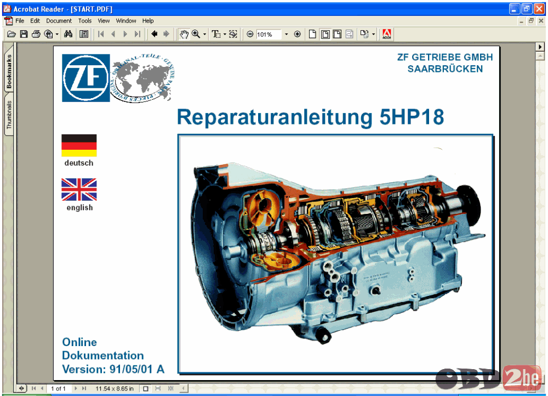Viewport: 548px width, 396px height.
Task: Toggle the Fit Width view button
Action: [x=337, y=35]
